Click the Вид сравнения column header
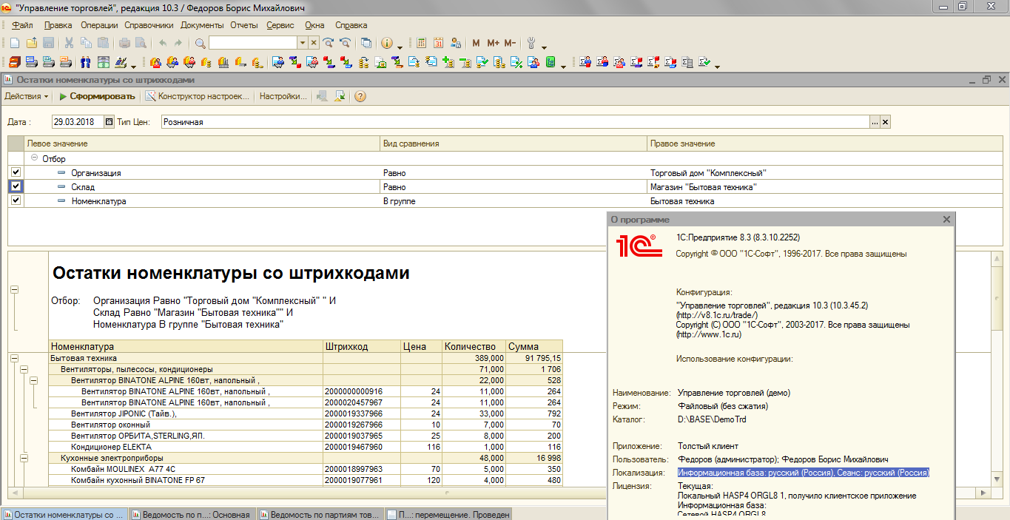 coord(513,143)
